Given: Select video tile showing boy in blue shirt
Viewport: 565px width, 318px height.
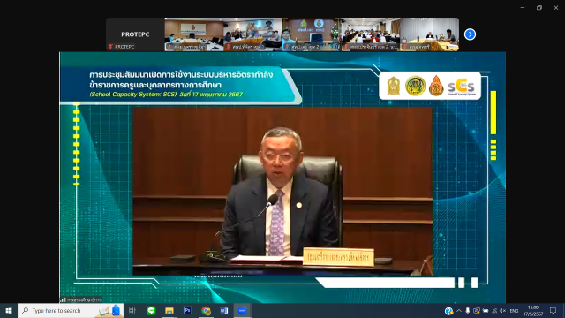Looking at the screenshot, I should (x=312, y=34).
